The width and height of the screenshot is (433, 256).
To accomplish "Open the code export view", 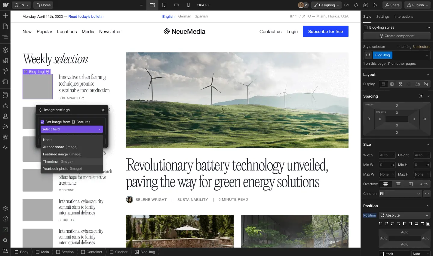I will pyautogui.click(x=356, y=5).
